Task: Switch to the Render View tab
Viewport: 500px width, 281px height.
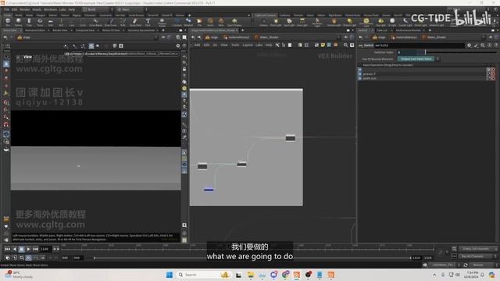Action: [x=59, y=30]
